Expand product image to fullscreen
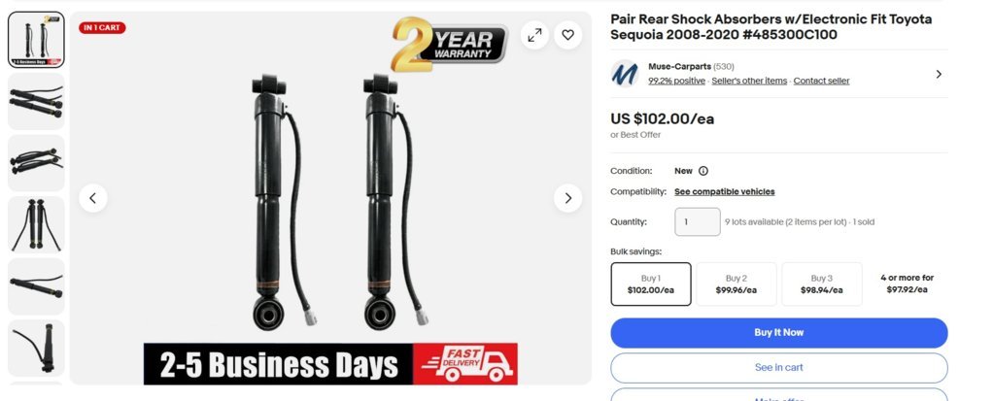 535,35
